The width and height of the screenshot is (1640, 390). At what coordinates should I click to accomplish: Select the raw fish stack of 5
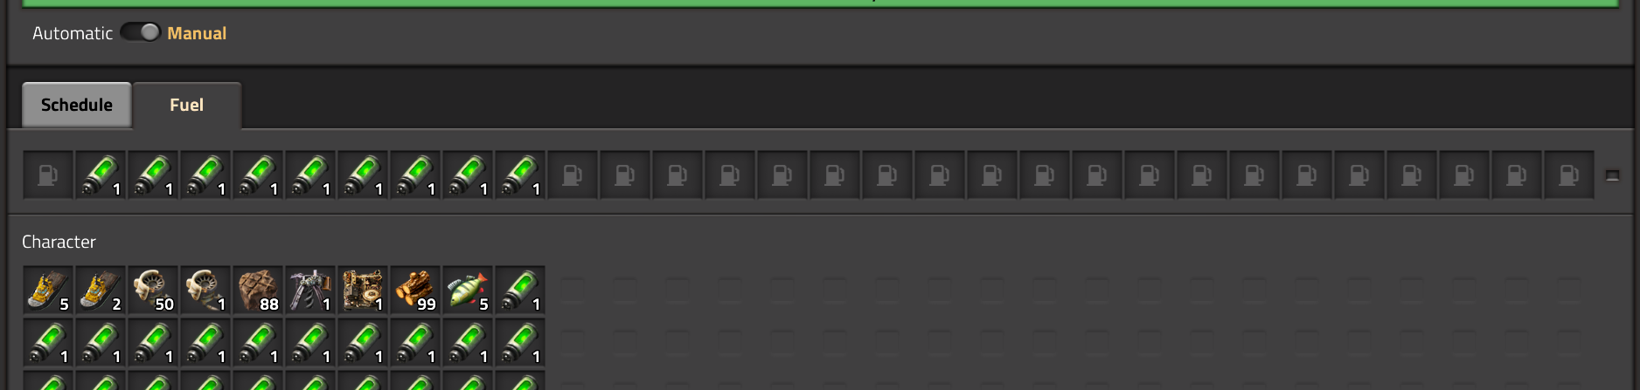(468, 291)
